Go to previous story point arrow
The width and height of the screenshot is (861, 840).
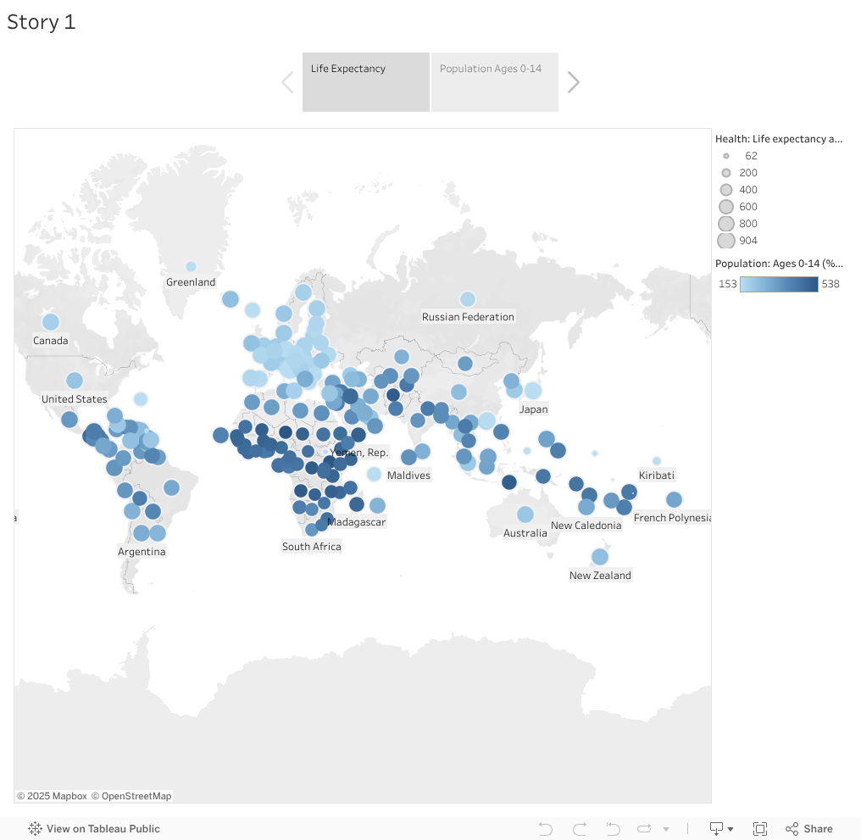[288, 82]
